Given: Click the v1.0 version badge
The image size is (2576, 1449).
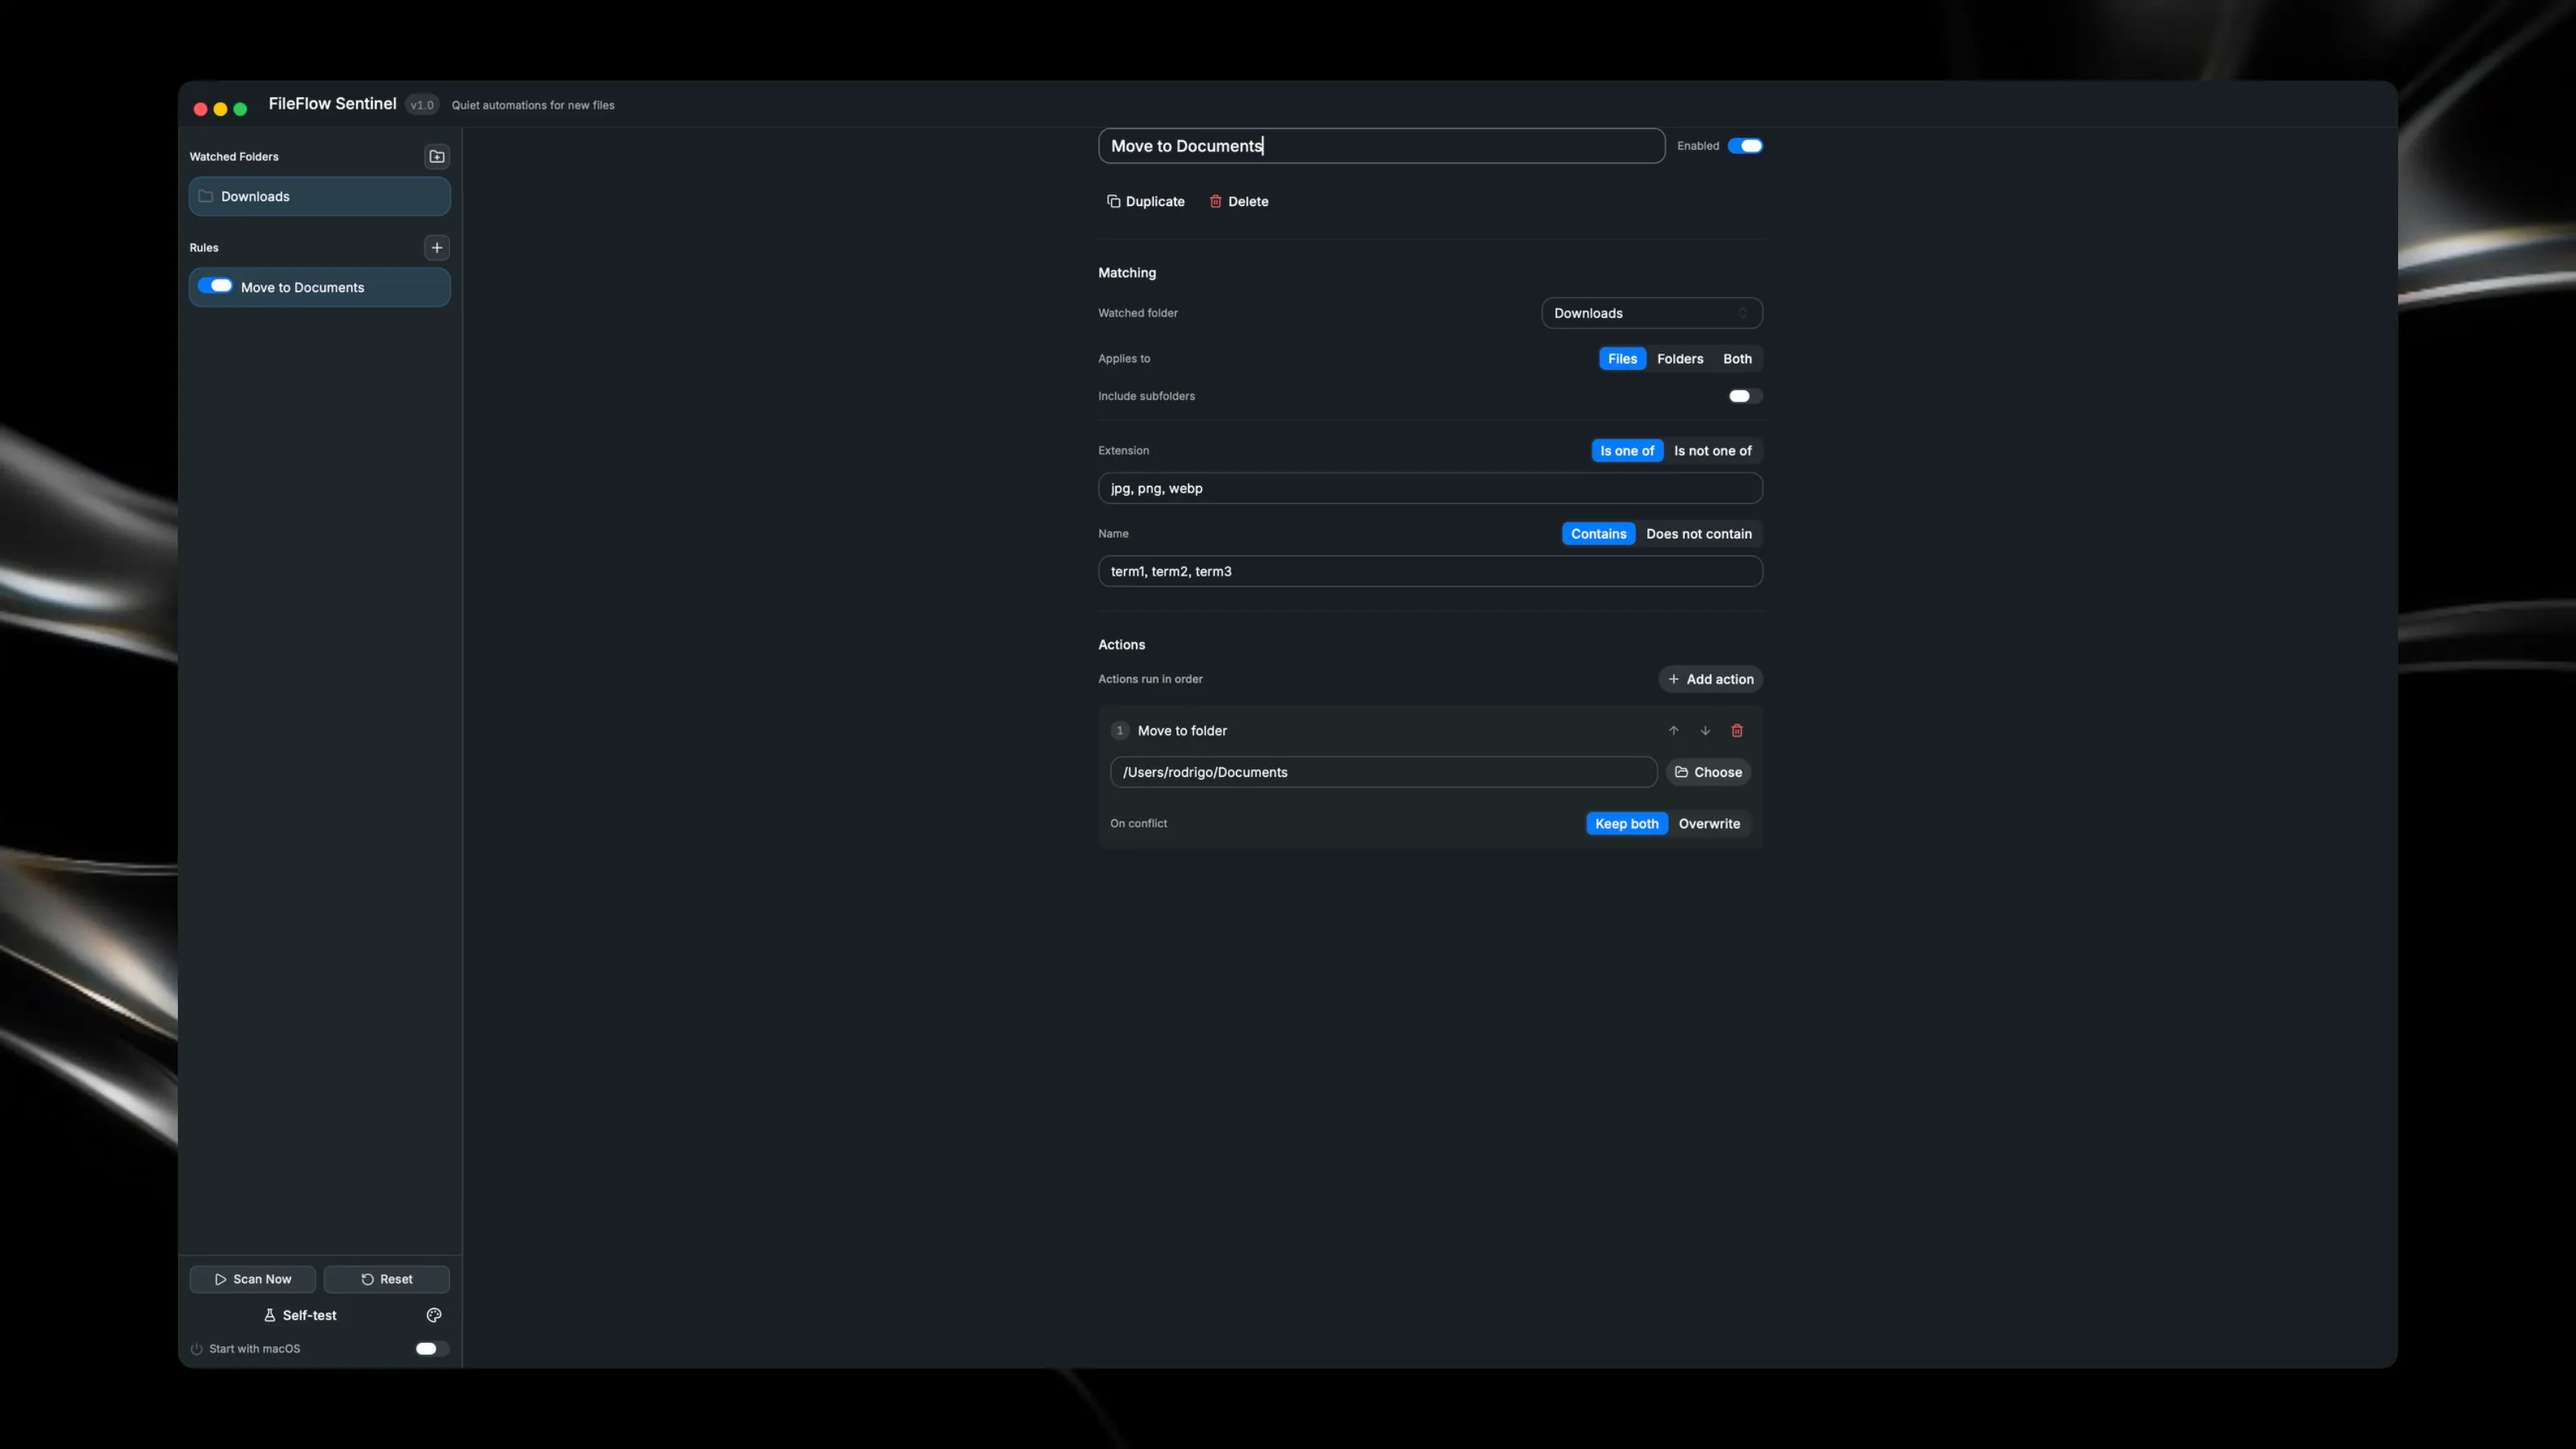Looking at the screenshot, I should click(422, 105).
